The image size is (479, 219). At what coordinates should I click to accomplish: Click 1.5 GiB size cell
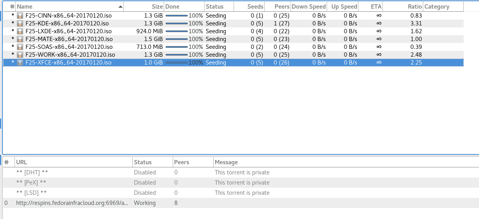coord(154,39)
